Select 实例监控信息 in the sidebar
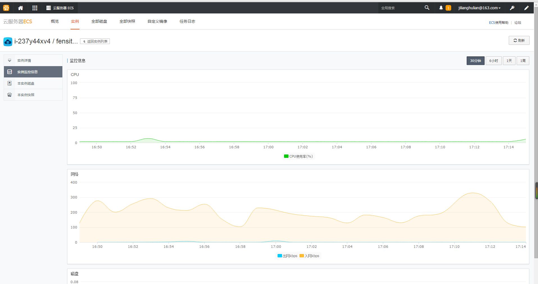This screenshot has height=284, width=538. point(33,72)
